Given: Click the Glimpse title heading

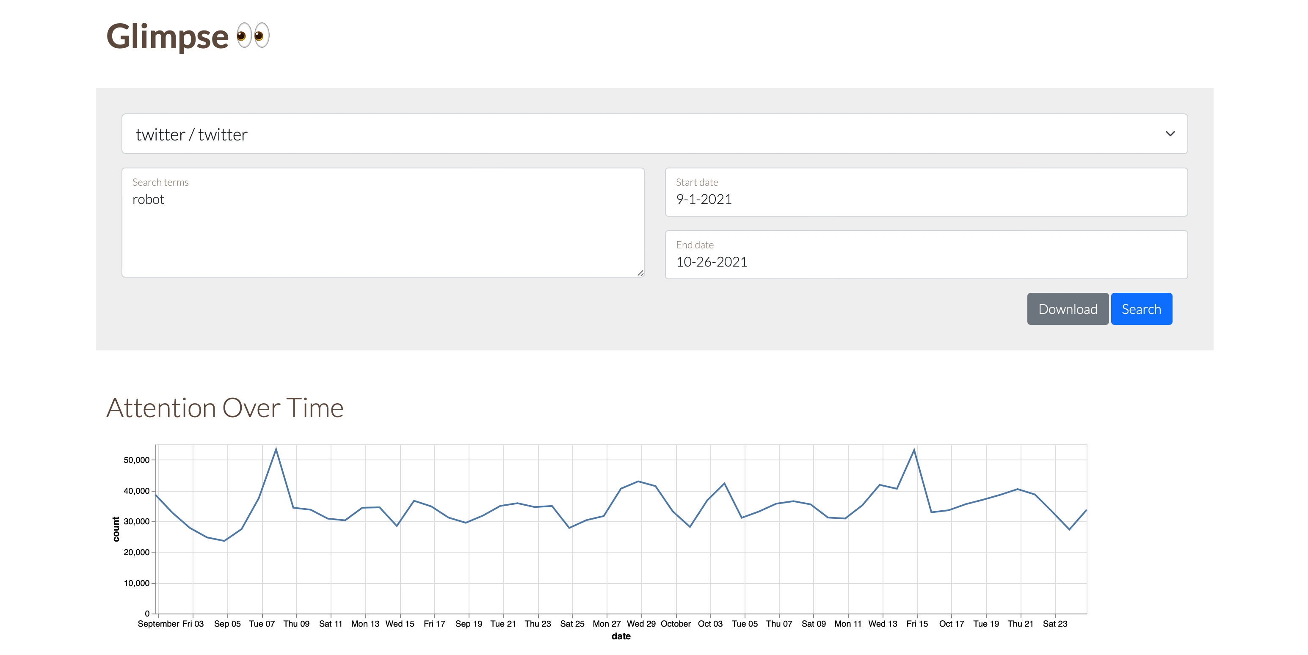Looking at the screenshot, I should tap(168, 36).
